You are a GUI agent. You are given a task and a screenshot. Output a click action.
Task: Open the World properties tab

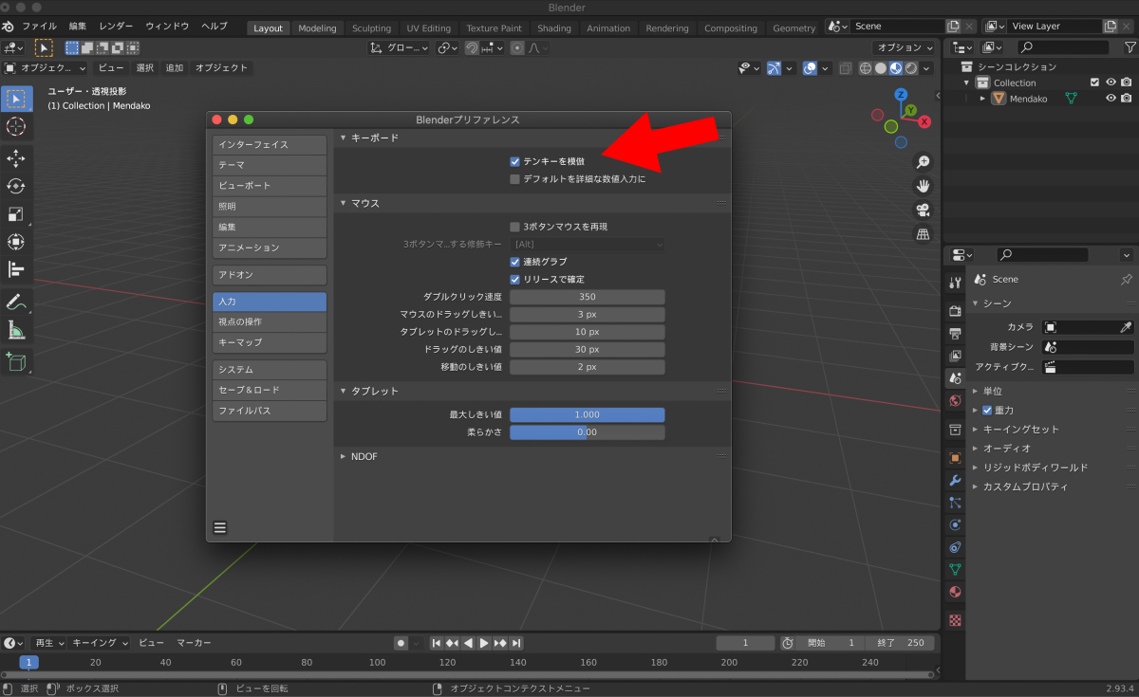pyautogui.click(x=955, y=401)
